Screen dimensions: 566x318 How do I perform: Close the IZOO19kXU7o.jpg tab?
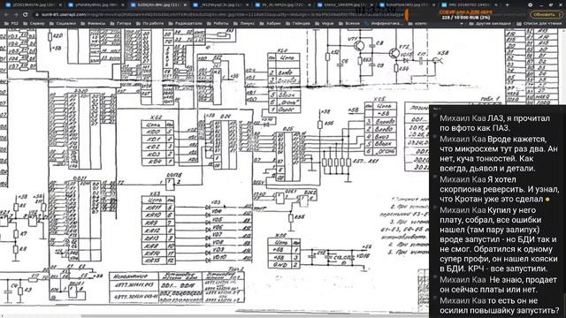[x=60, y=5]
